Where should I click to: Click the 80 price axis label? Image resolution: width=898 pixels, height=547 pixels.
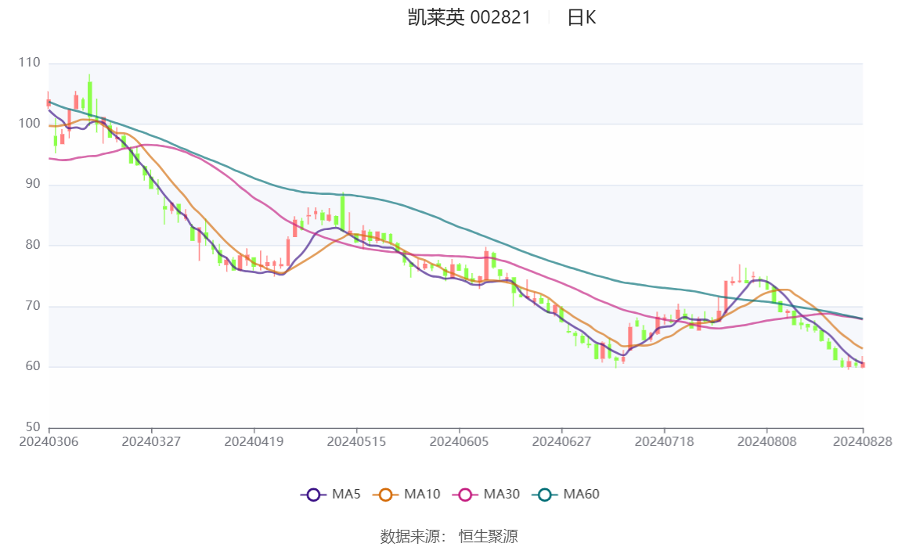[33, 244]
